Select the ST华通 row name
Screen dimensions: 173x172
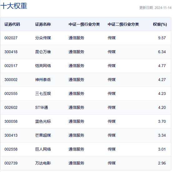[42, 107]
